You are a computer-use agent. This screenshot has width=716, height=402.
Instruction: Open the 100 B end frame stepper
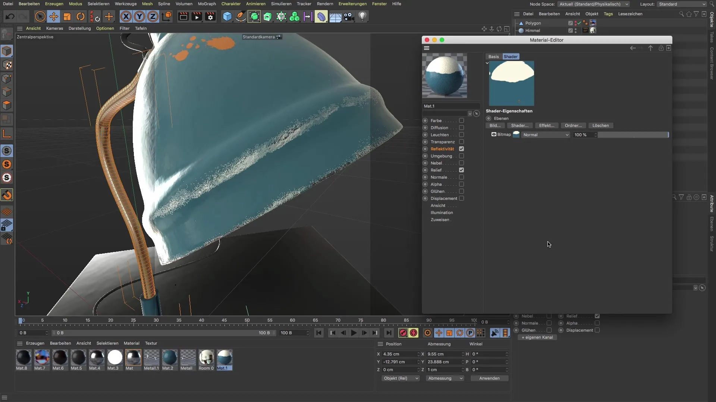308,333
